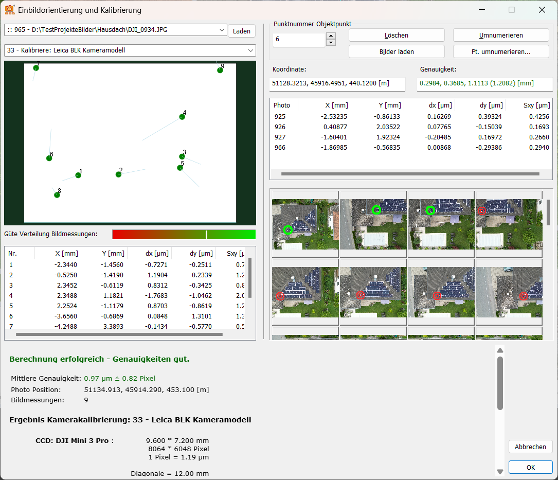
Task: Click point marker 2 in the preview
Action: pyautogui.click(x=118, y=174)
